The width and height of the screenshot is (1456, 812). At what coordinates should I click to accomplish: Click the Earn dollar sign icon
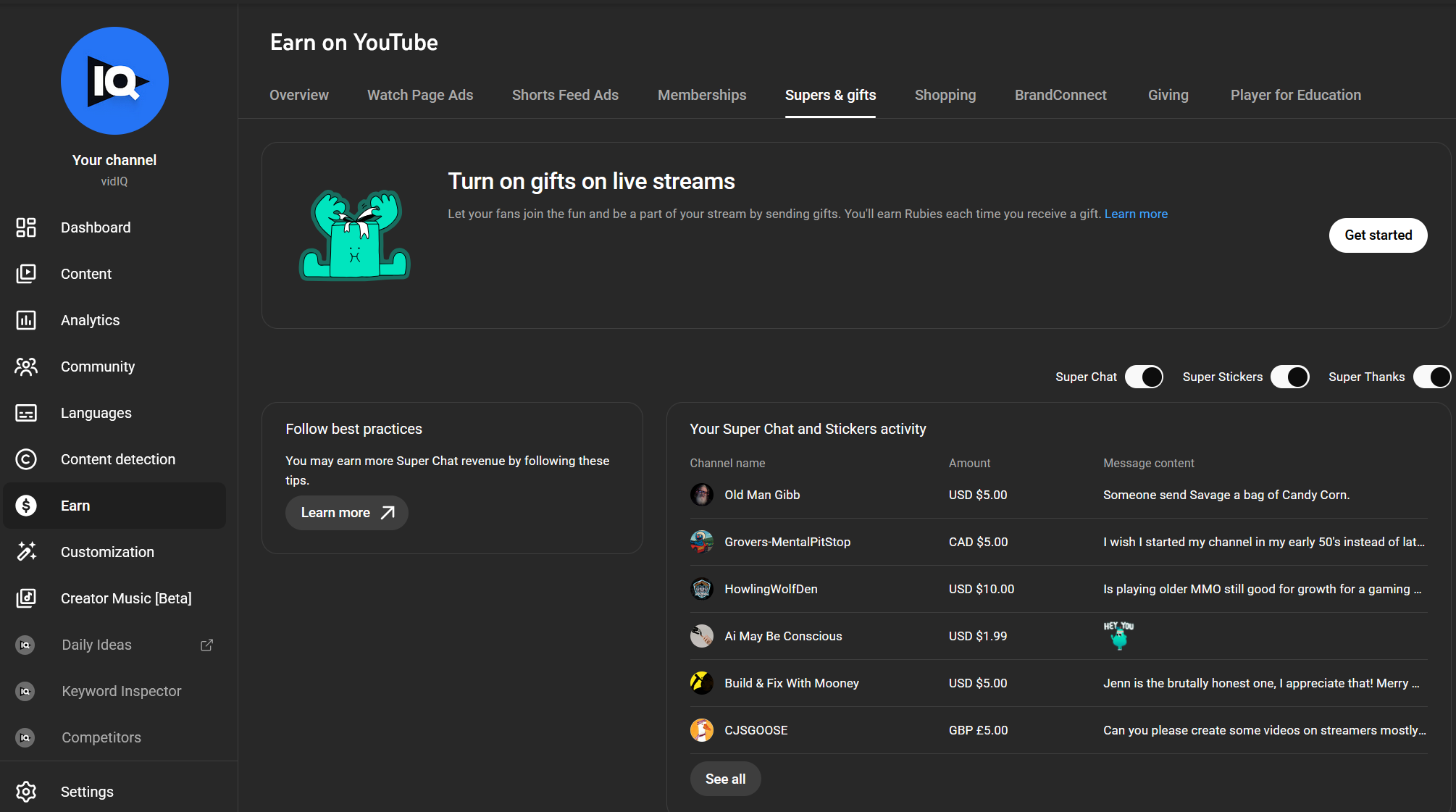coord(26,506)
